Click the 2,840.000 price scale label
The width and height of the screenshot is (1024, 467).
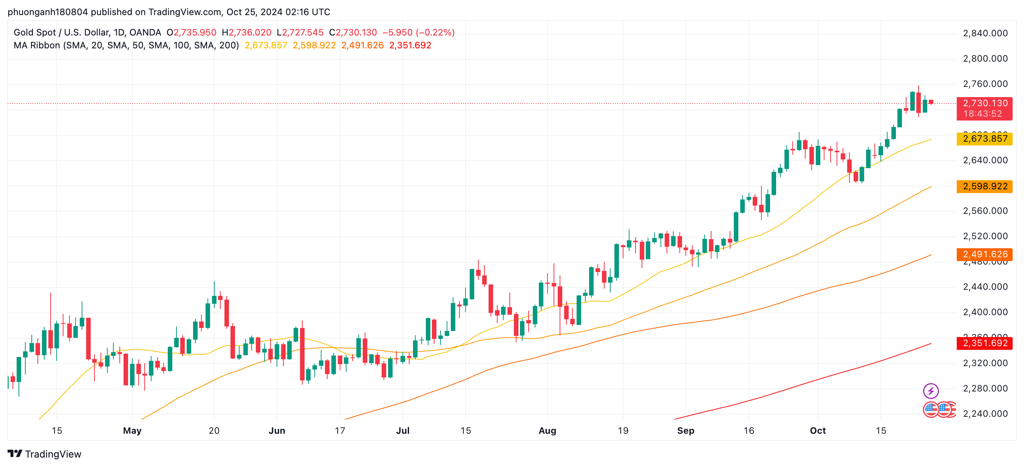(x=985, y=33)
